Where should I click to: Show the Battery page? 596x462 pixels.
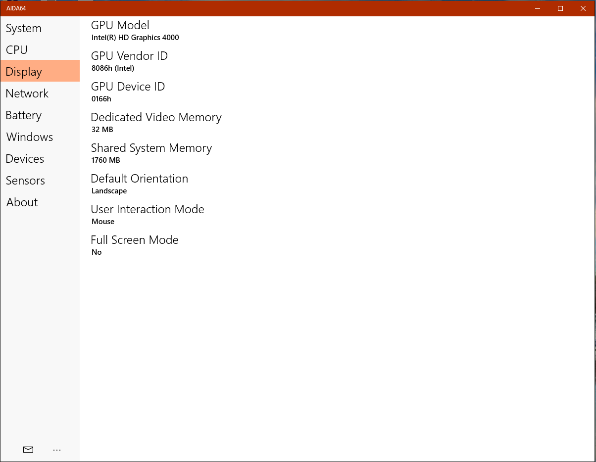pos(40,115)
